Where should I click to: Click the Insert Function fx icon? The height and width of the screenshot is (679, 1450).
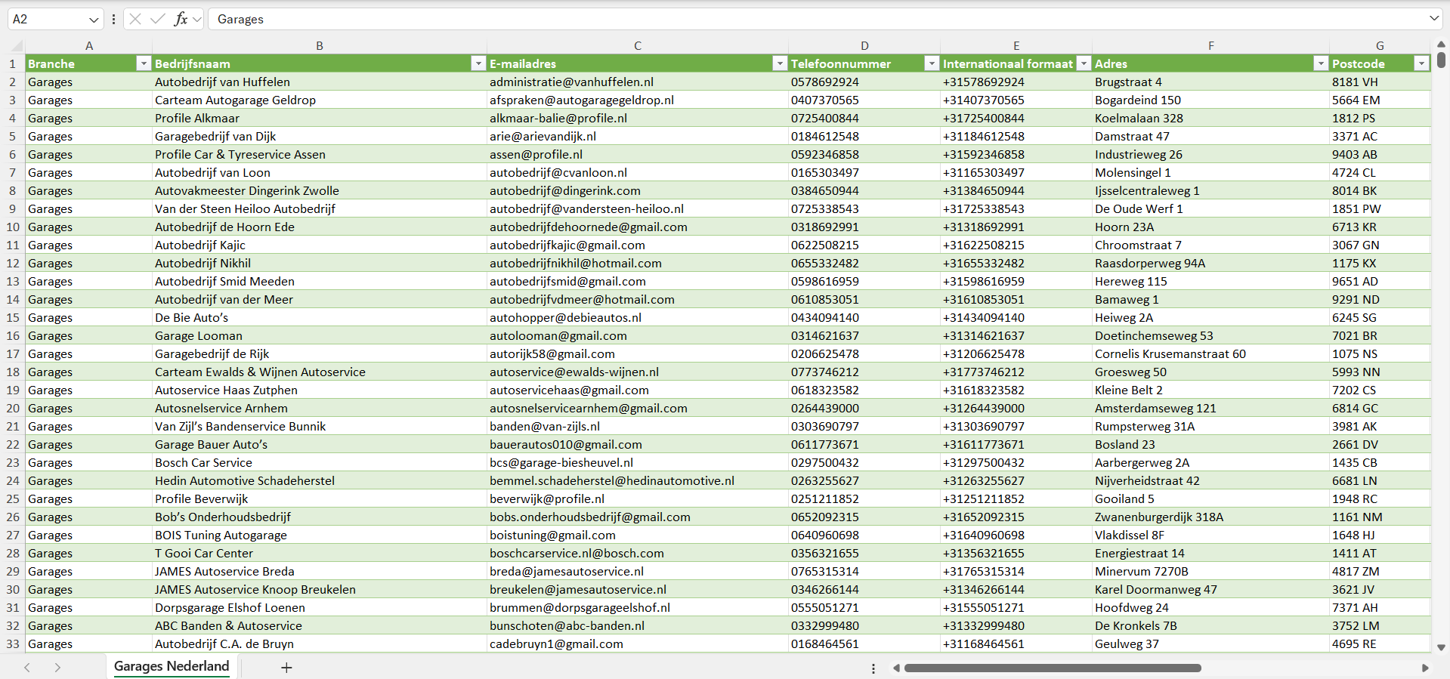point(181,19)
